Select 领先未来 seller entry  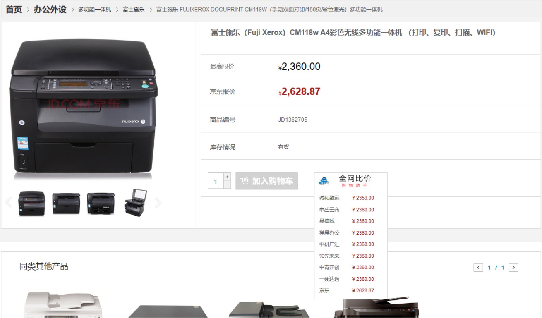[329, 256]
